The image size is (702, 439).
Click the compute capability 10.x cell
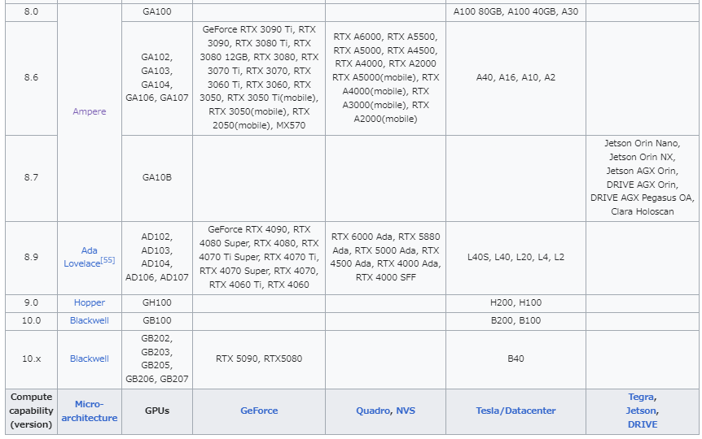click(x=31, y=359)
